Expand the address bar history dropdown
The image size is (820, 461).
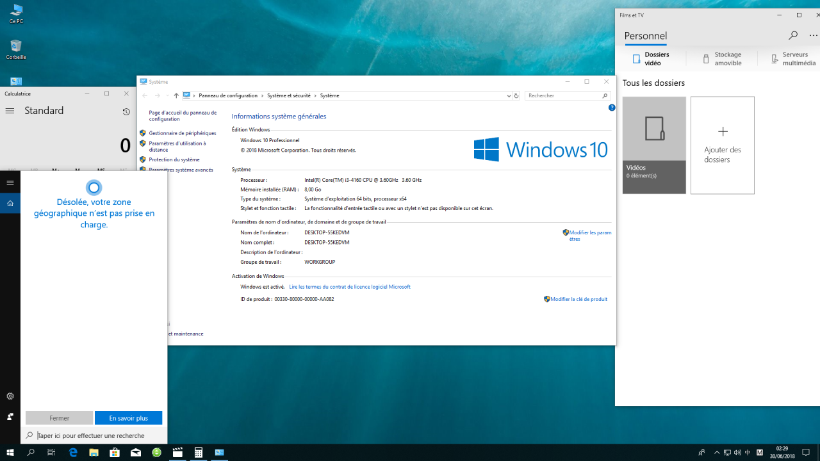[509, 95]
